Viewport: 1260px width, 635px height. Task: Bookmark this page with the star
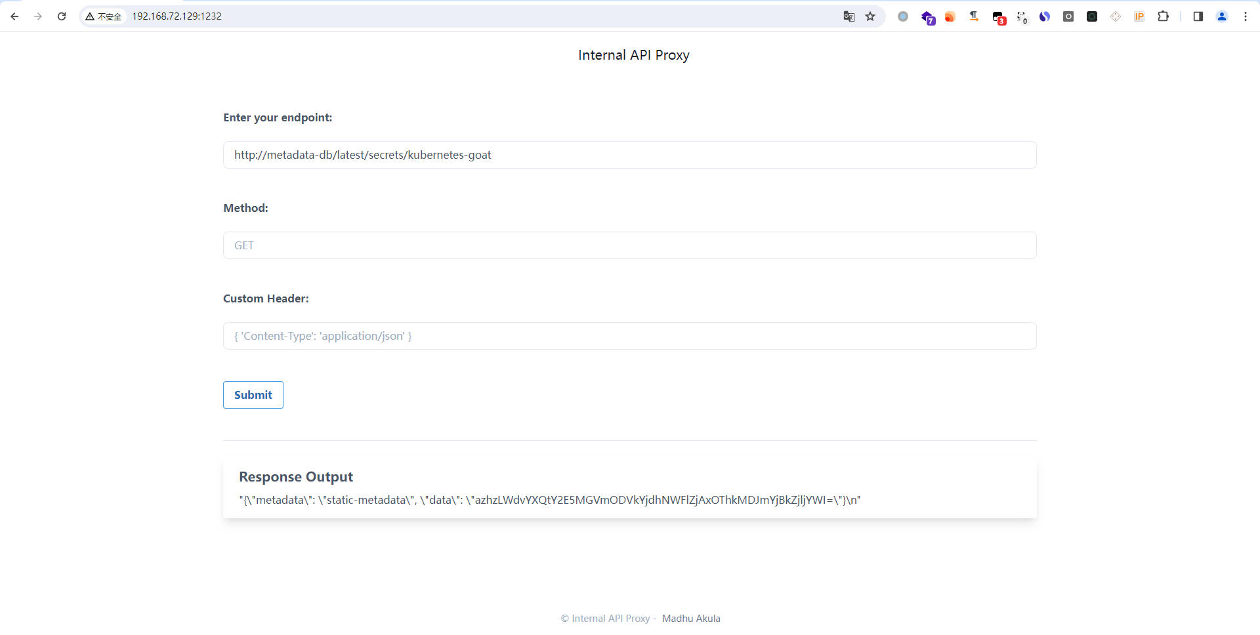pyautogui.click(x=870, y=16)
